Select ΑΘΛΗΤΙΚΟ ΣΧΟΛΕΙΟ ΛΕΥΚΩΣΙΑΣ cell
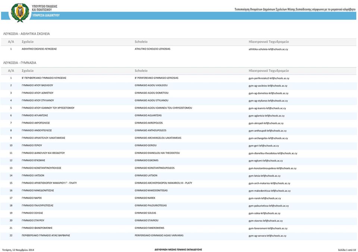This screenshot has height=252, width=358. [39, 49]
